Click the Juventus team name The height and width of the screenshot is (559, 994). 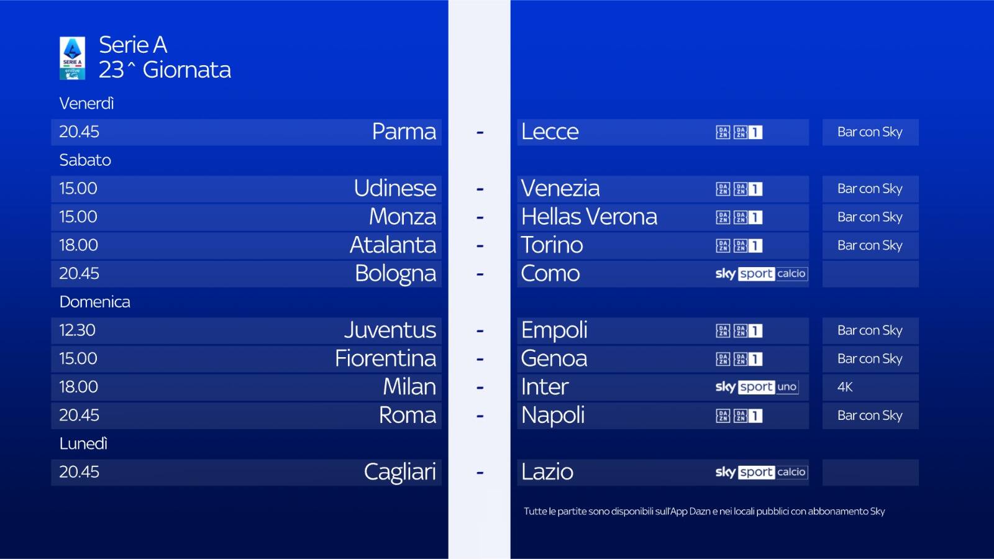click(x=390, y=330)
